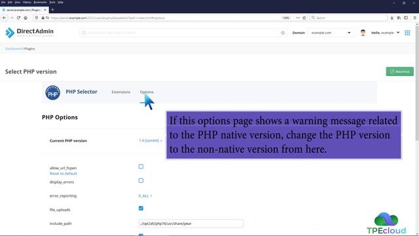Open the Edit menu
Image resolution: width=419 pixels, height=236 pixels.
10,2
